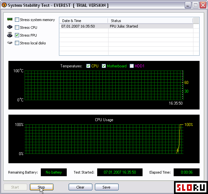Screen dimensions: 208x194
Task: Click the CPU Usage graph title
Action: [104, 120]
